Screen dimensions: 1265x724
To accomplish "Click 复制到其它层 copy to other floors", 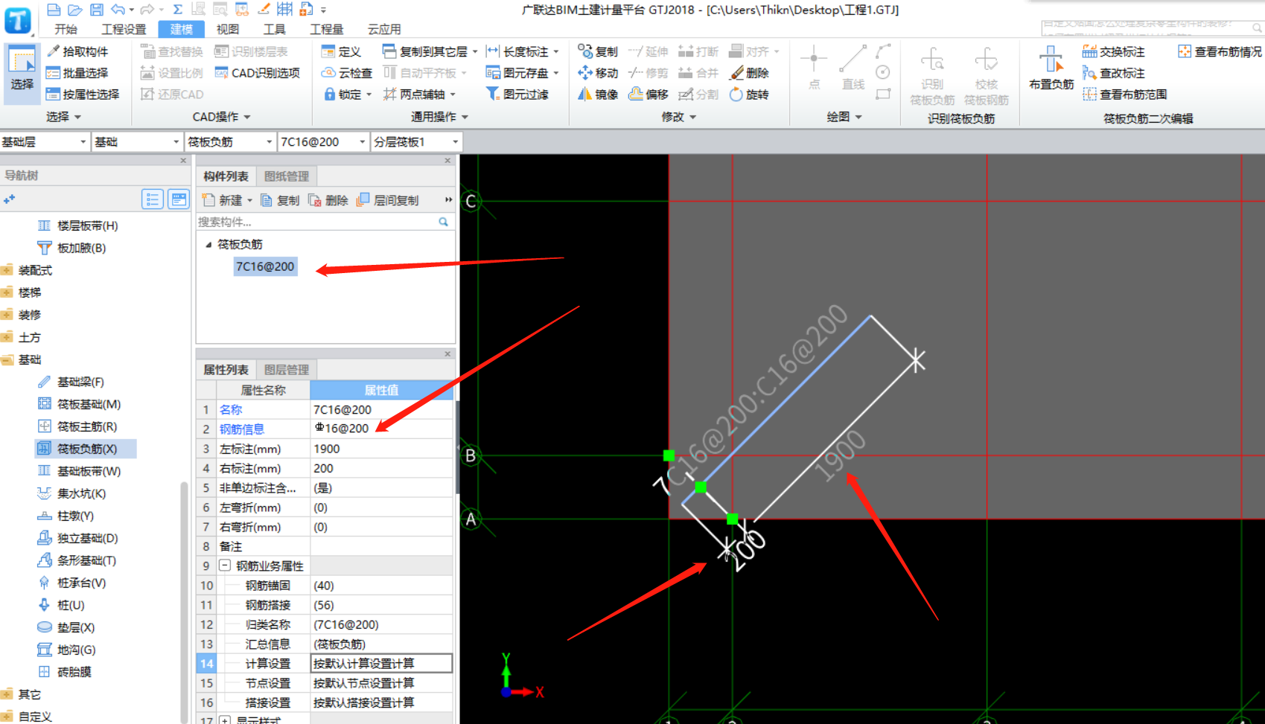I will click(430, 51).
